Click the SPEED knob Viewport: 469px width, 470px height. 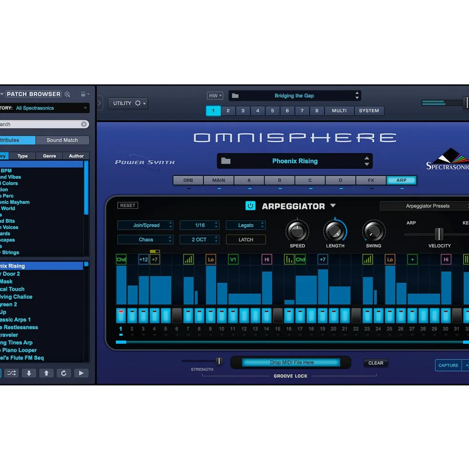297,231
